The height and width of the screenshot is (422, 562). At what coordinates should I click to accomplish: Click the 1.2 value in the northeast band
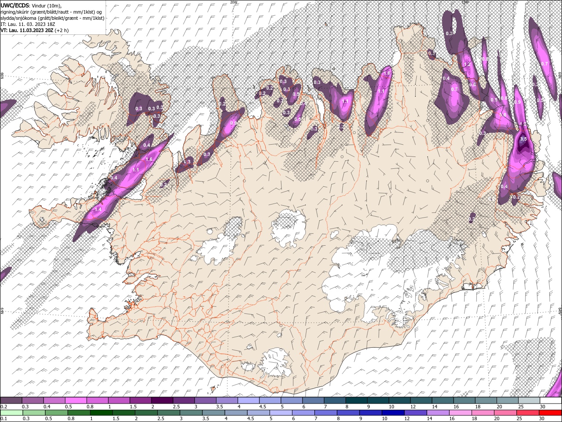click(467, 64)
